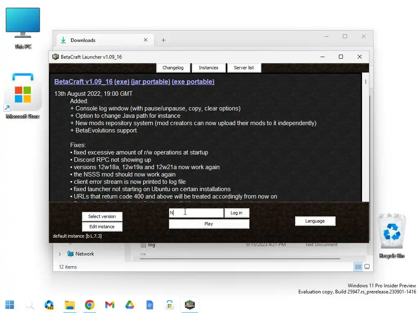The width and height of the screenshot is (418, 313).
Task: Open the BetaCraft v1.09_16 (exe) link
Action: tap(92, 82)
